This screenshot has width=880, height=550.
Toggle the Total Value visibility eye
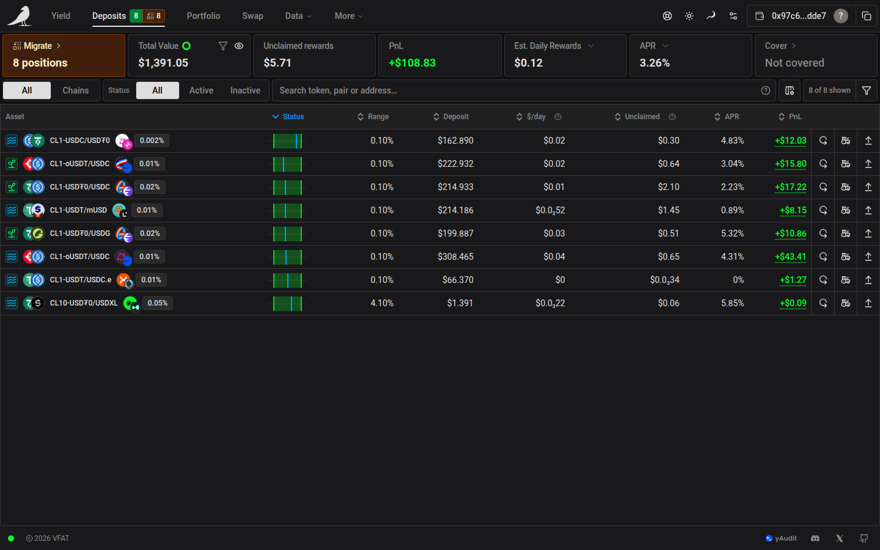[x=239, y=46]
